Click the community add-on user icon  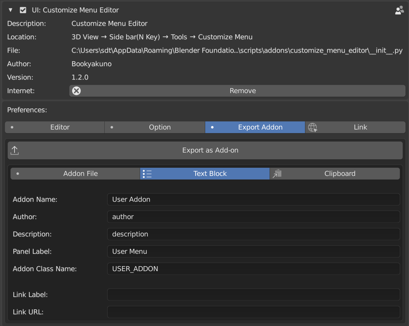pos(399,10)
